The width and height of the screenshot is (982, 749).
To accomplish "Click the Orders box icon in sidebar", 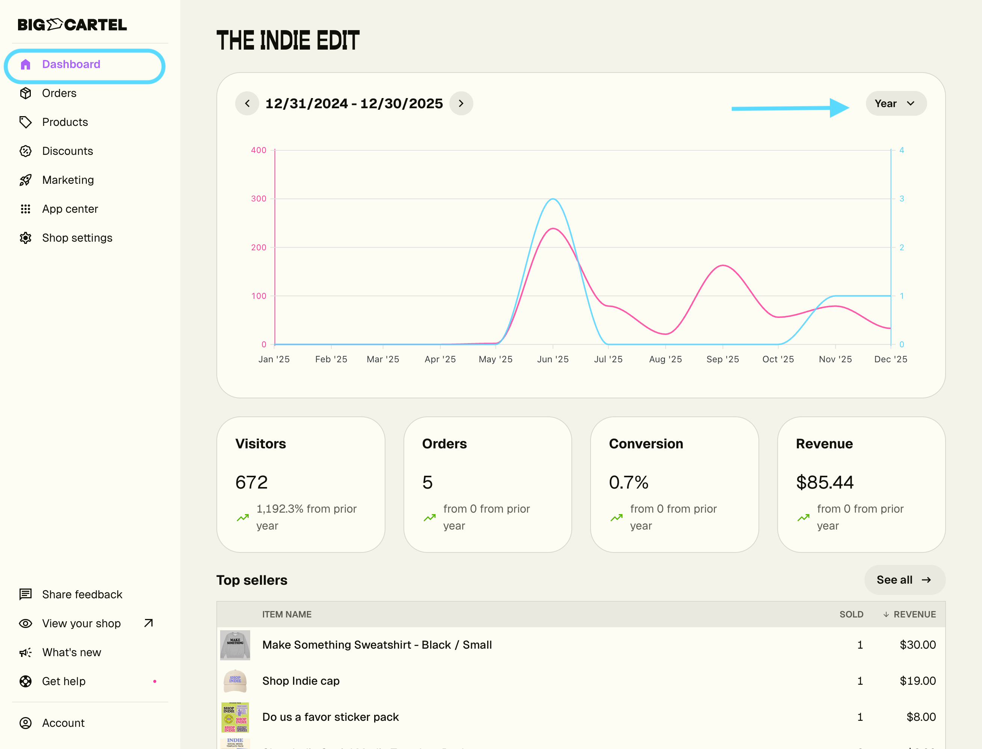I will (x=26, y=93).
